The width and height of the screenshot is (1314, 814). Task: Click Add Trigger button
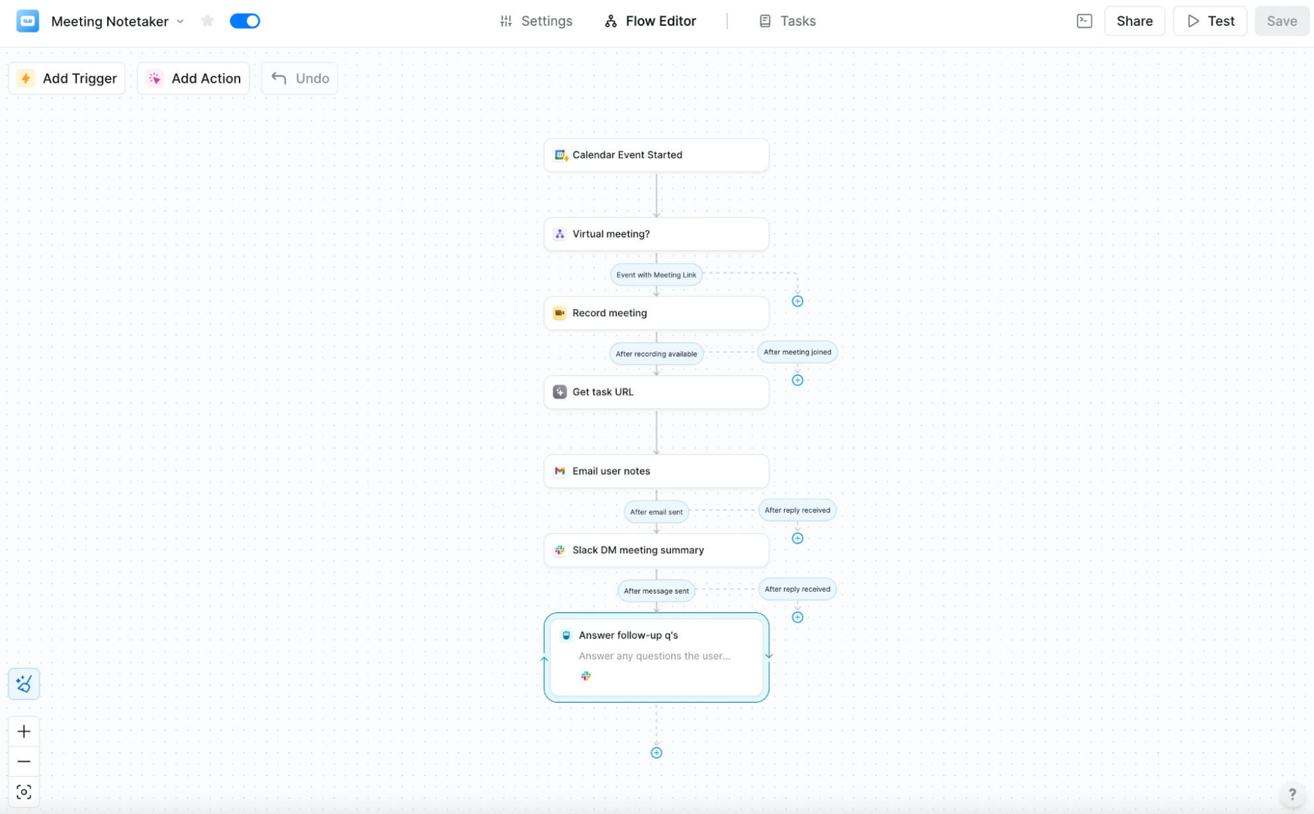[67, 78]
